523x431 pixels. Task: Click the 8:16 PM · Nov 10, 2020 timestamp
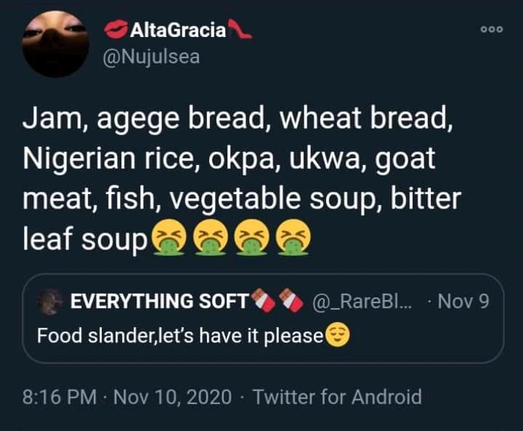coord(128,397)
